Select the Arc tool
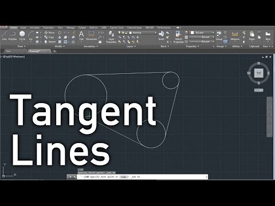The image size is (275, 206). click(31, 35)
